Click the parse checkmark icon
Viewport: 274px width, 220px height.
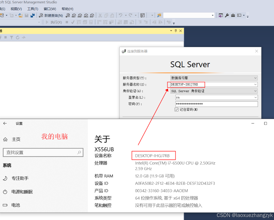click(73, 22)
